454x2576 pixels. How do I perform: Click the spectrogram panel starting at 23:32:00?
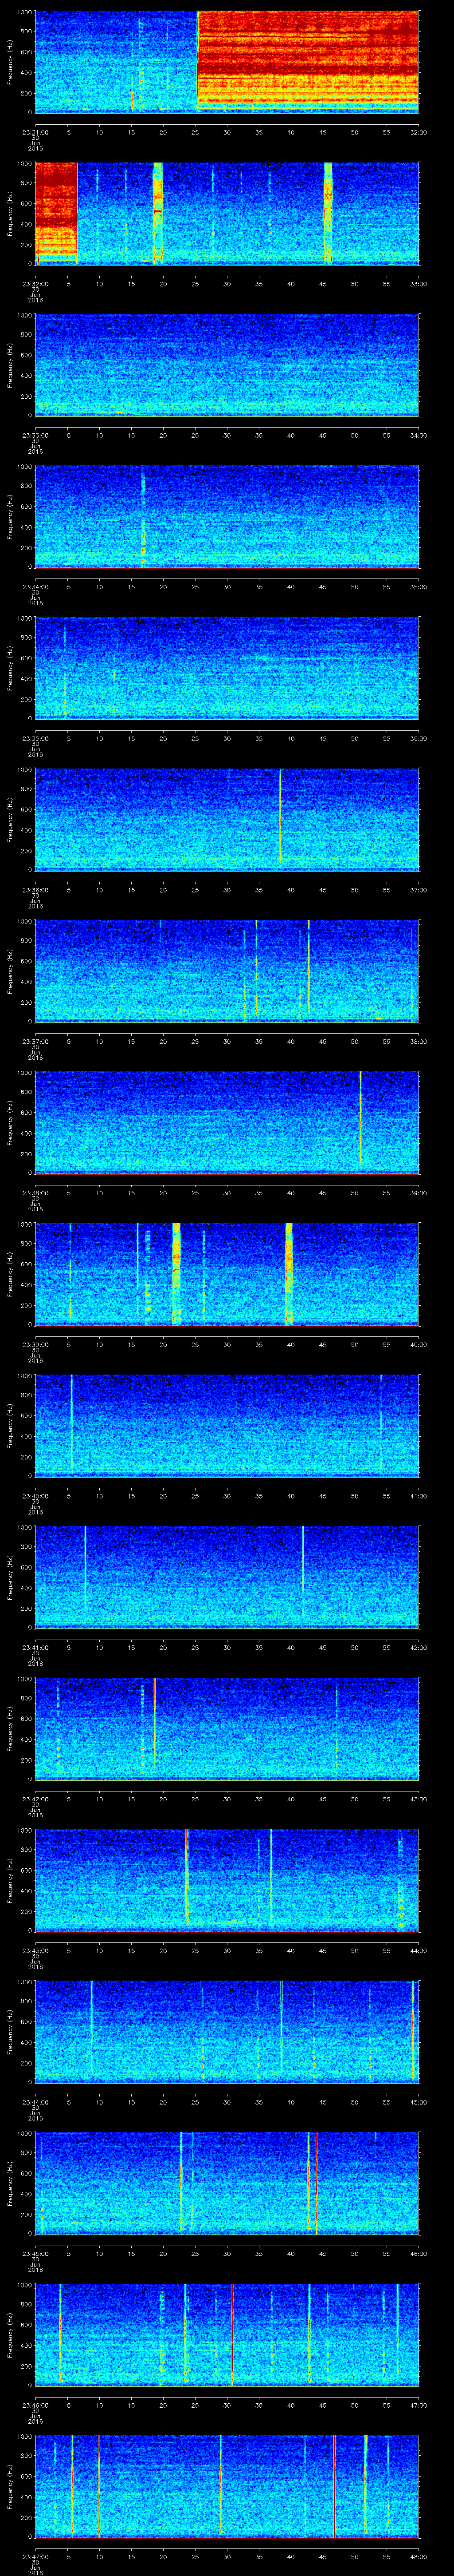(227, 213)
